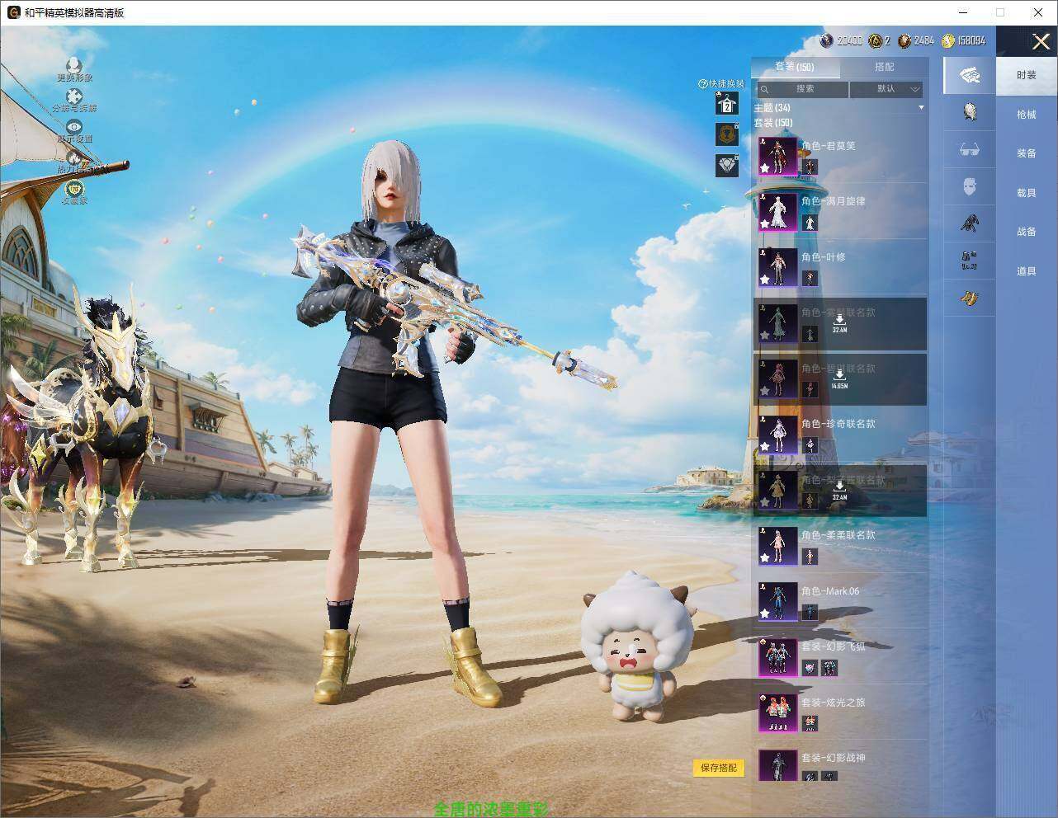Viewport: 1058px width, 818px height.
Task: Open the gold badge icon on the left
Action: pyautogui.click(x=74, y=189)
